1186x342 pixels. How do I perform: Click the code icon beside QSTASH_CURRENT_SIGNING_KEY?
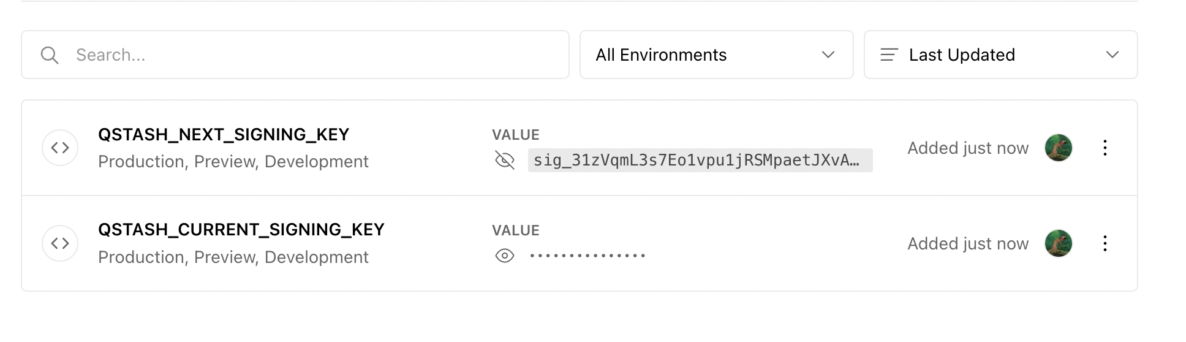coord(60,243)
